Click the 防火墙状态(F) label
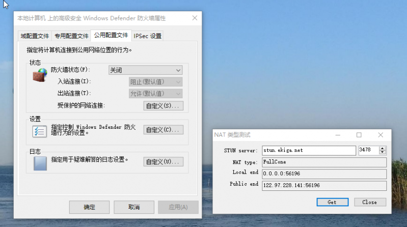This screenshot has width=407, height=227. tap(70, 70)
